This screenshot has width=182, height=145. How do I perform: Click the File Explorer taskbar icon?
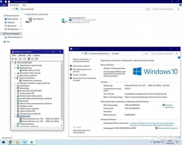point(18,142)
